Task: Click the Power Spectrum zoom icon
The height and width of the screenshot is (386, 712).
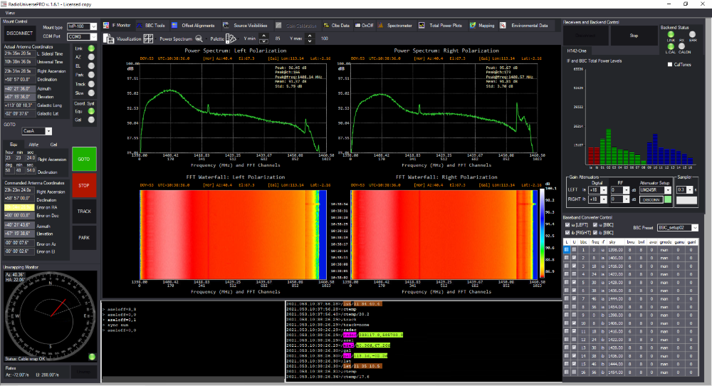Action: (200, 38)
